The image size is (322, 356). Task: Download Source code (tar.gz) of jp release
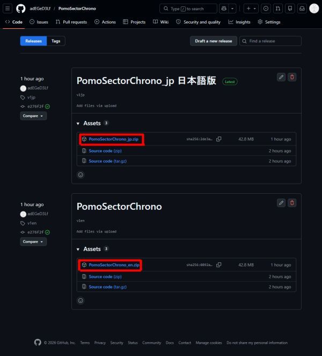click(x=108, y=161)
